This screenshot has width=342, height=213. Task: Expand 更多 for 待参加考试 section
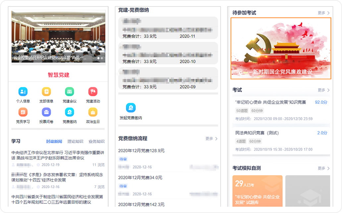(x=323, y=13)
